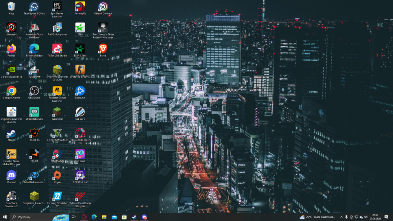
Task: Open Task View from the taskbar
Action: pos(74,217)
